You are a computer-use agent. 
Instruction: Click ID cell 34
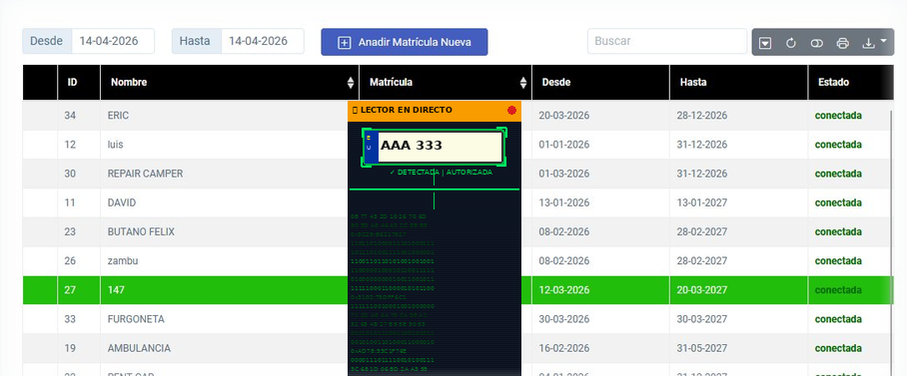point(70,116)
